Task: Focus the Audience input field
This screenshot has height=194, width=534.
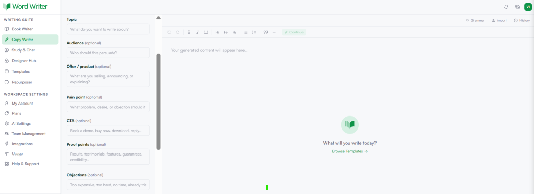Action: coord(108,53)
